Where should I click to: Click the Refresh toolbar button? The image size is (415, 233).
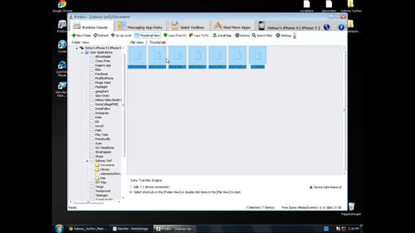point(101,36)
